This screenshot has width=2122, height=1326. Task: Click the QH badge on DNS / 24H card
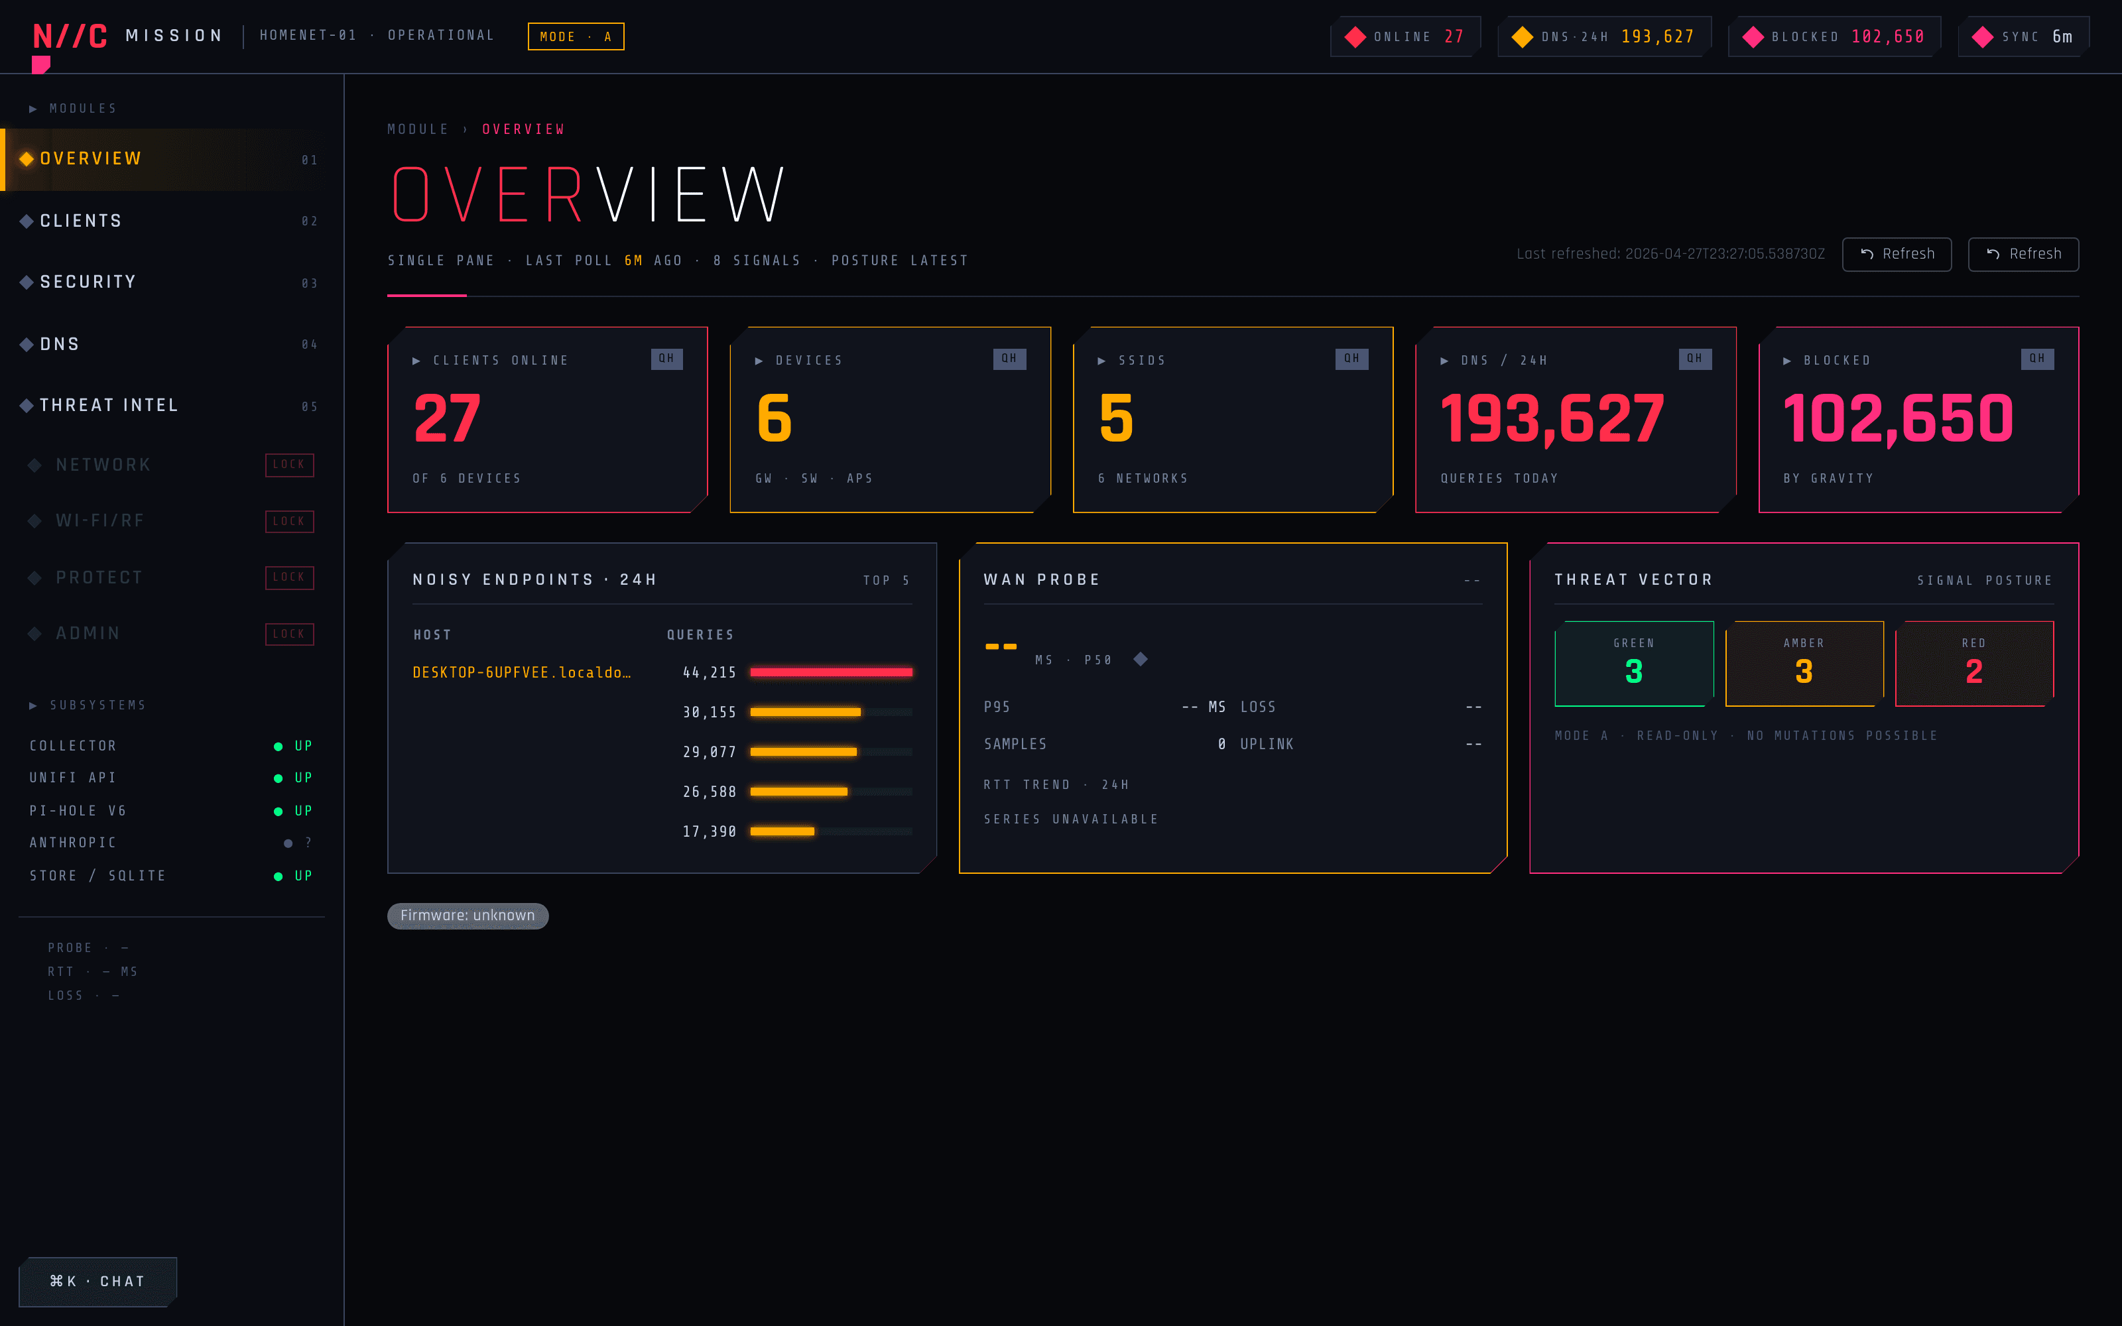[1695, 359]
